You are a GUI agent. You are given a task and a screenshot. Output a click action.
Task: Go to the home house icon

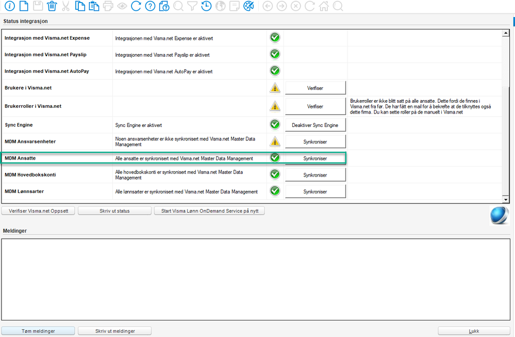pyautogui.click(x=324, y=6)
